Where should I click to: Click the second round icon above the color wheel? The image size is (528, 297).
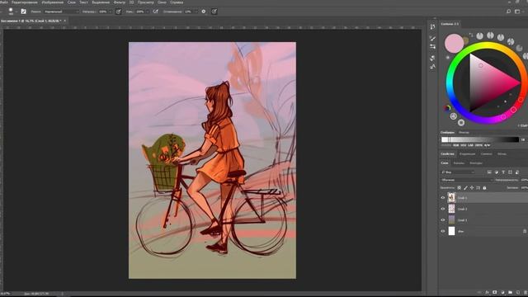[490, 35]
